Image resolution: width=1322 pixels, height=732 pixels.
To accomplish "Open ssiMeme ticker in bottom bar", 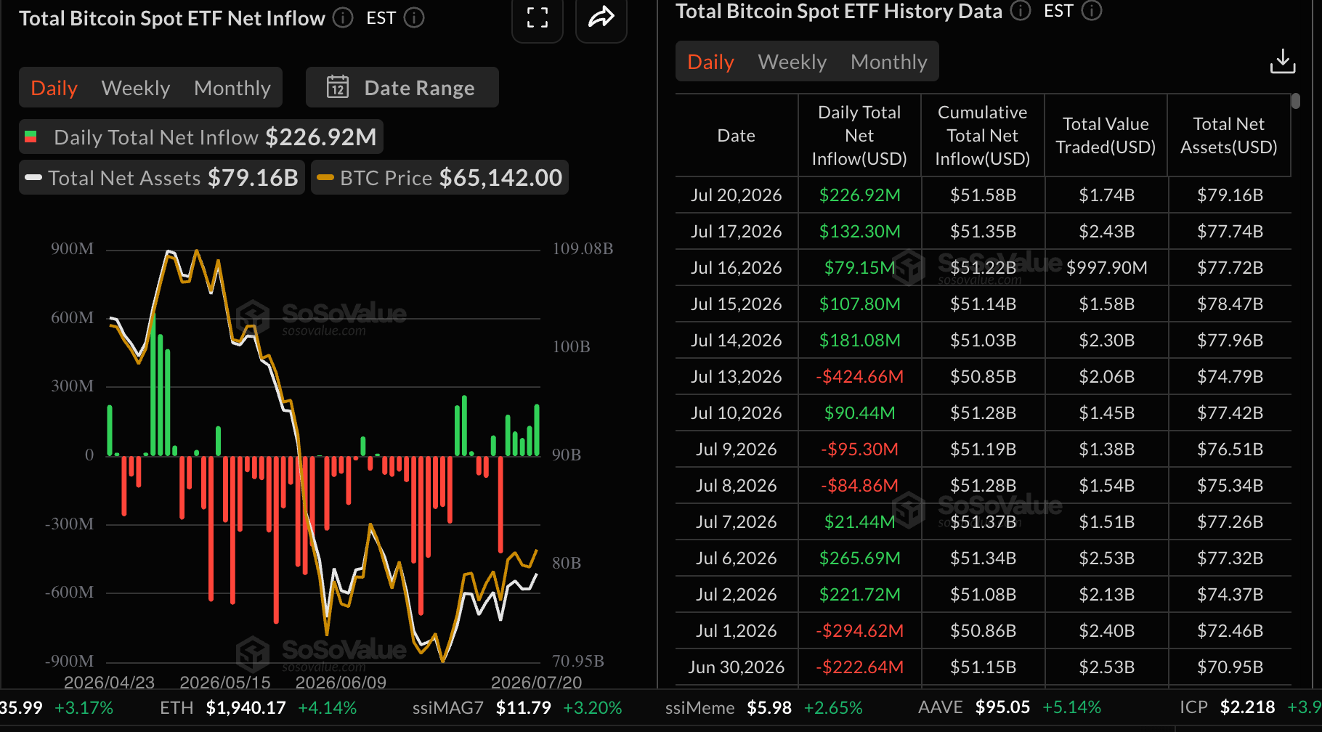I will tap(764, 707).
